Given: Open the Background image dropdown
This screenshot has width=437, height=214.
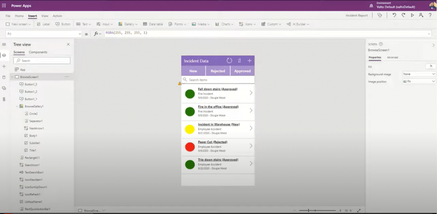Looking at the screenshot, I should pyautogui.click(x=419, y=74).
